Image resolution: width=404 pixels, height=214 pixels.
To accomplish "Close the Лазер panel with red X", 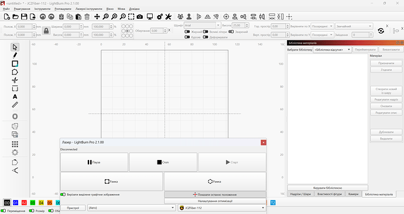I will (263, 142).
